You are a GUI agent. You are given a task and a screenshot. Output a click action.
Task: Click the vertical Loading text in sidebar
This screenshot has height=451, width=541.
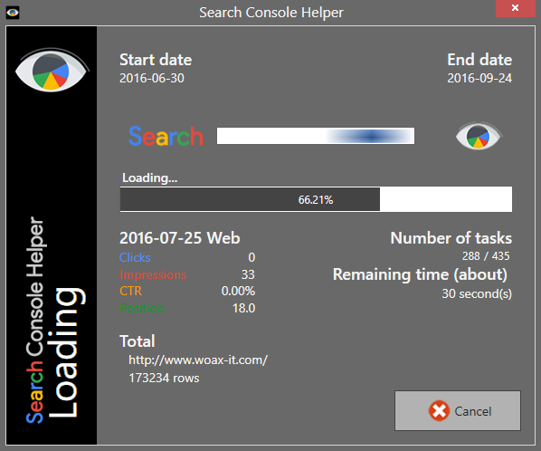pyautogui.click(x=65, y=352)
